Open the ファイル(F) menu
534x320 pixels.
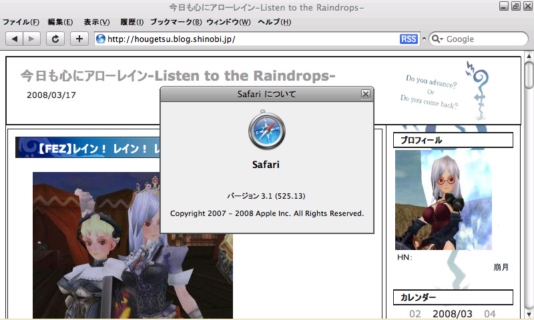coord(21,22)
